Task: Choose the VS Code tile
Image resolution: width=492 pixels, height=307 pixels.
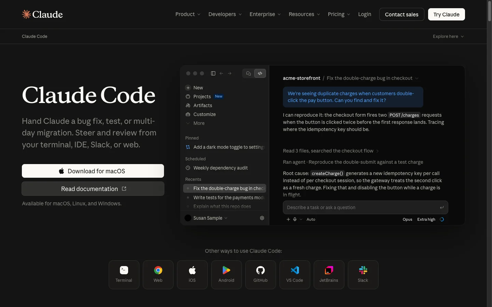Action: coord(295,275)
